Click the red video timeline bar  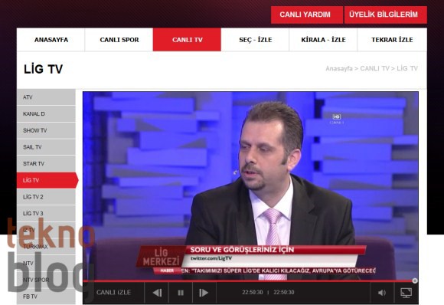[248, 281]
